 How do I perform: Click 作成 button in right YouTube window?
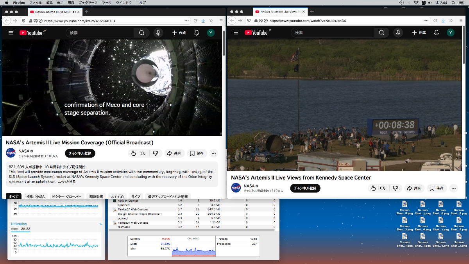[419, 33]
